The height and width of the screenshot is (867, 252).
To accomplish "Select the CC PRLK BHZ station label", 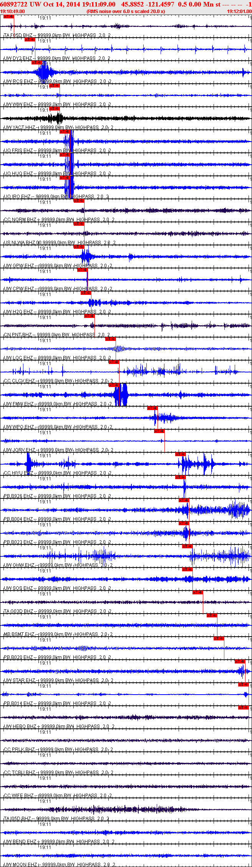I will click(x=58, y=750).
